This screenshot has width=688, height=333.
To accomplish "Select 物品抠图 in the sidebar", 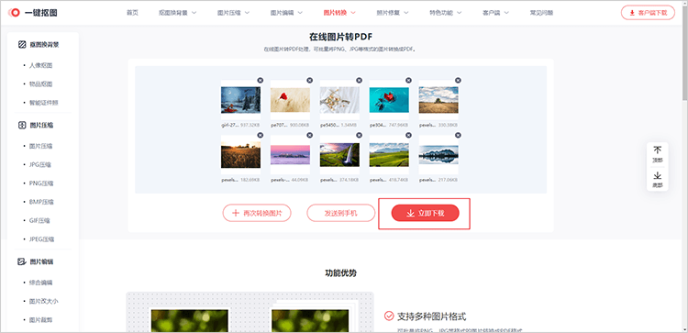I will point(40,84).
